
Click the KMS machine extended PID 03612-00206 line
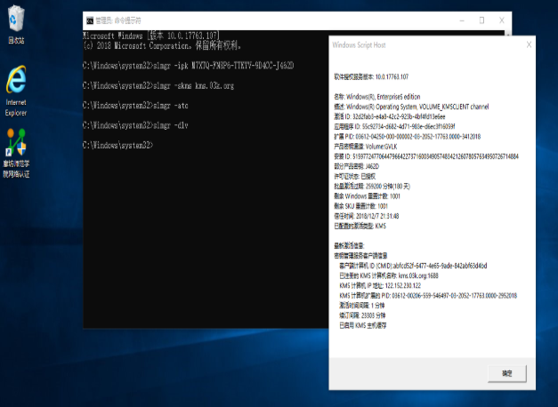(428, 296)
